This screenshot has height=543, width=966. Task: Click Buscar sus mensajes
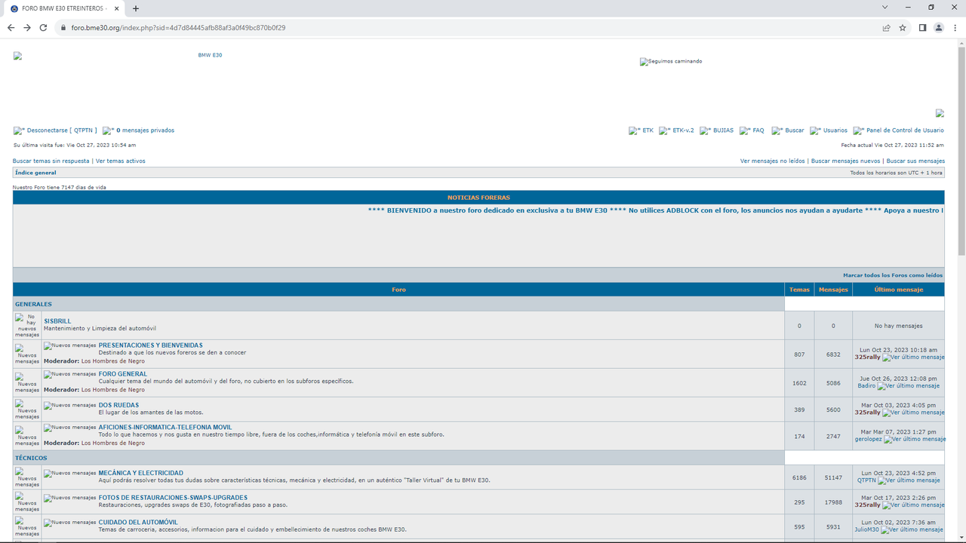(x=915, y=161)
